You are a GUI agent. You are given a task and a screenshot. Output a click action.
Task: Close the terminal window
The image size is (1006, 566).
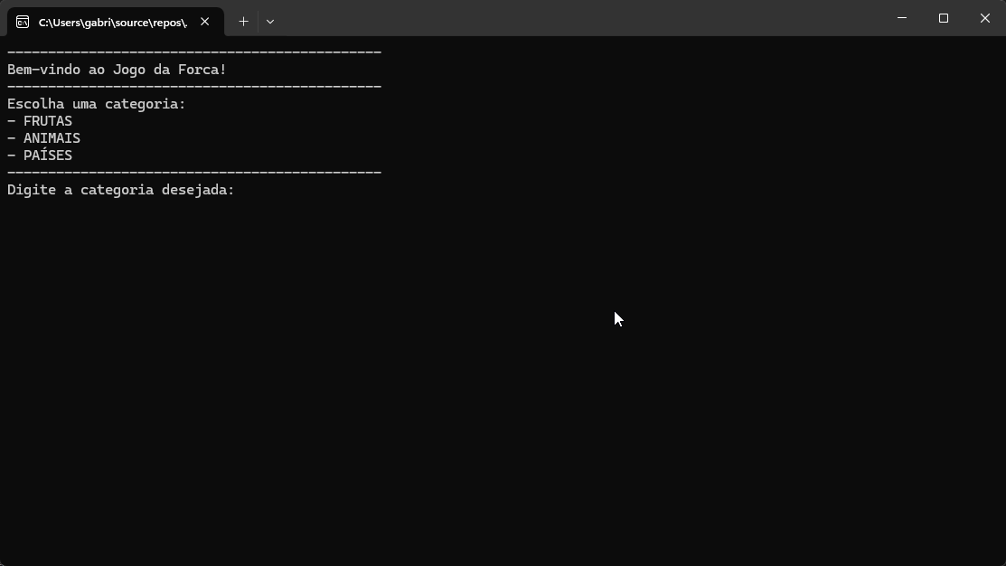[x=985, y=18]
